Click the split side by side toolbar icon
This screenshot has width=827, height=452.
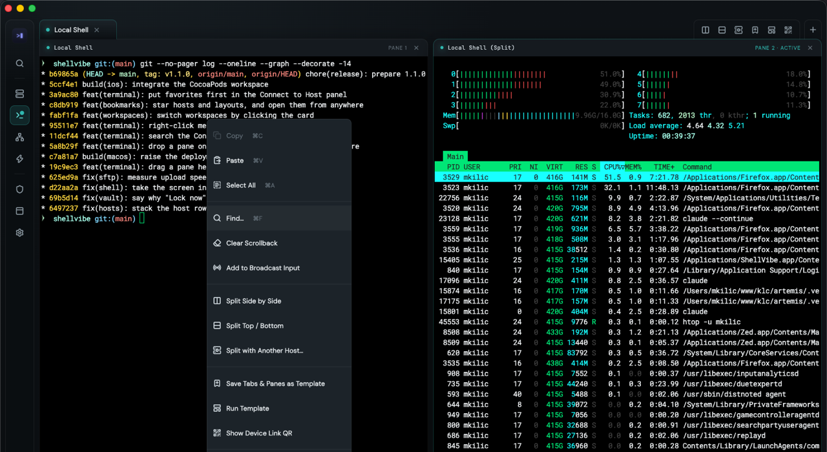tap(706, 30)
